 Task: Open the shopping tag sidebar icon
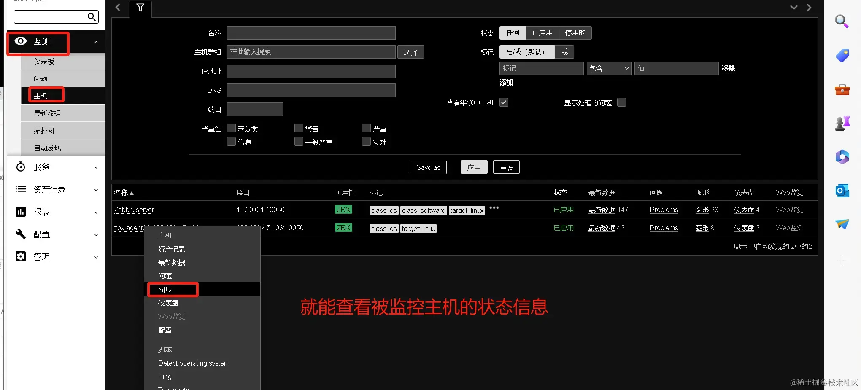pyautogui.click(x=842, y=55)
